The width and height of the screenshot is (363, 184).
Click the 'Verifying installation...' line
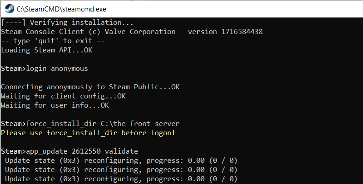click(67, 23)
